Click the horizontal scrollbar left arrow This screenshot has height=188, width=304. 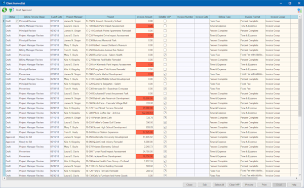[5, 178]
